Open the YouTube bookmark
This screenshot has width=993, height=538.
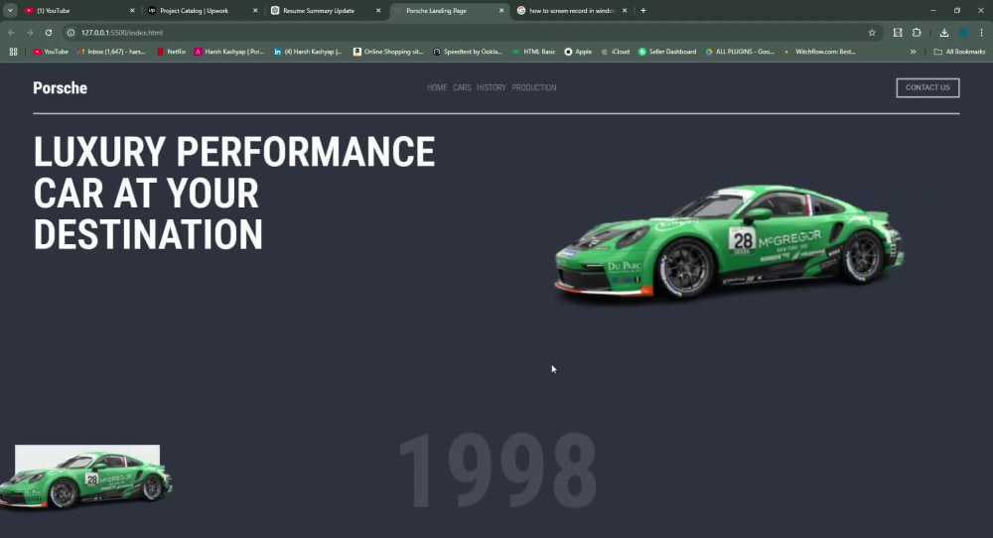(x=51, y=52)
